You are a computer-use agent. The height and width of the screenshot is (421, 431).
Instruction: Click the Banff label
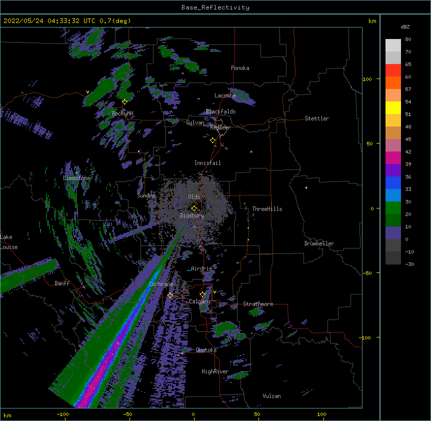[62, 283]
